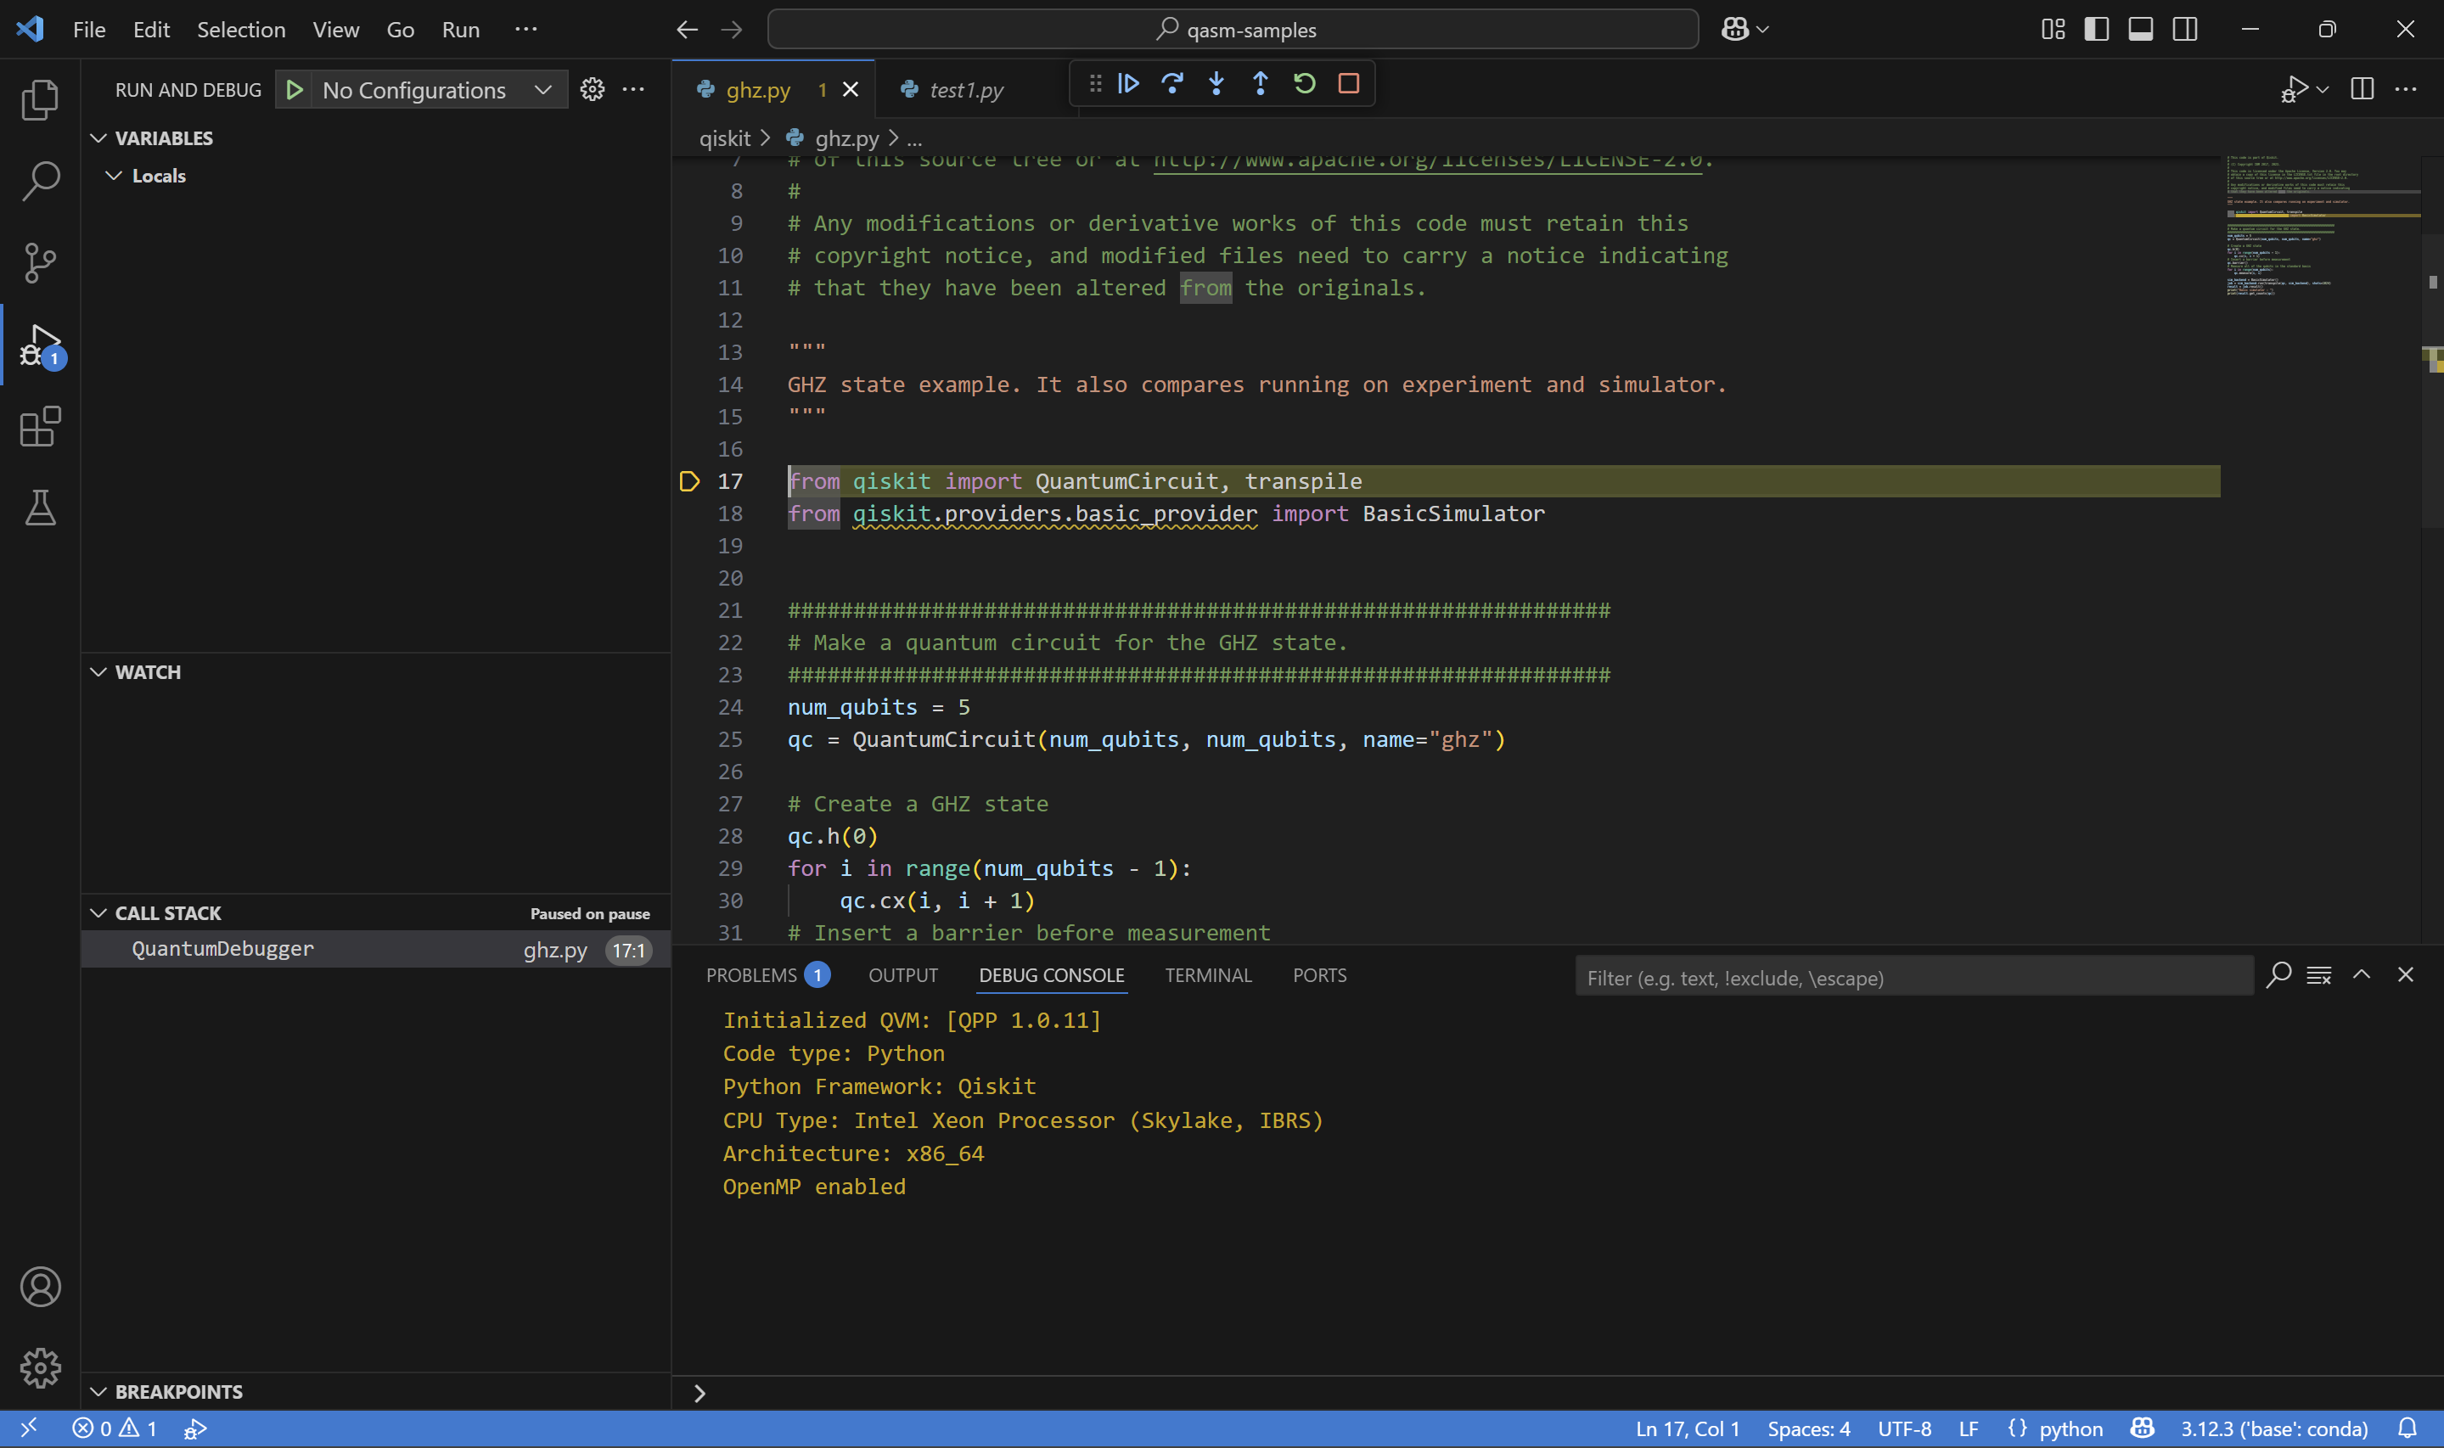This screenshot has height=1448, width=2444.
Task: Open Source Control view
Action: click(40, 262)
